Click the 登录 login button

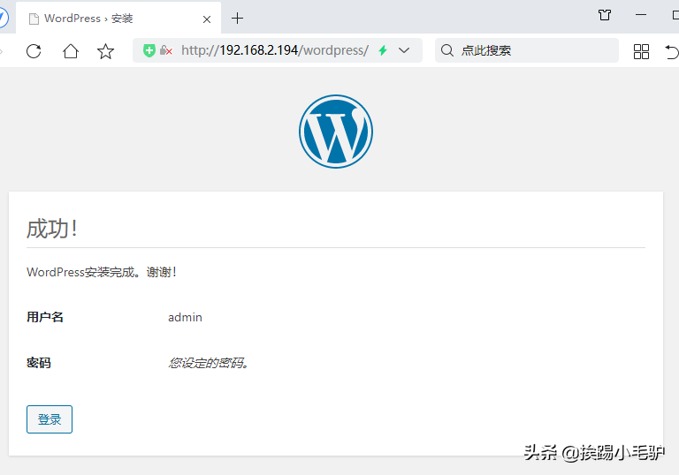(x=50, y=419)
